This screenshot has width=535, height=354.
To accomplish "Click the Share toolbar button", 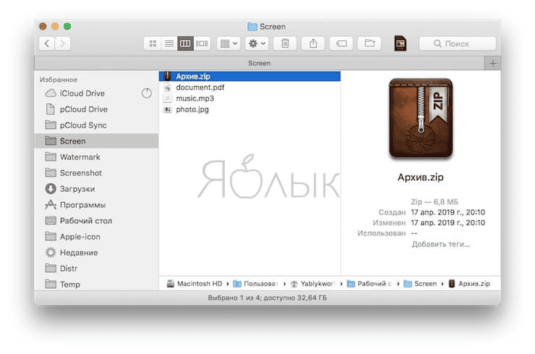I will (x=313, y=43).
